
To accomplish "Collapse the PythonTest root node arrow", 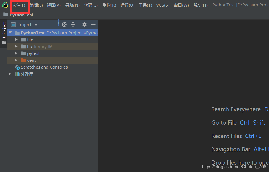I will (10, 33).
